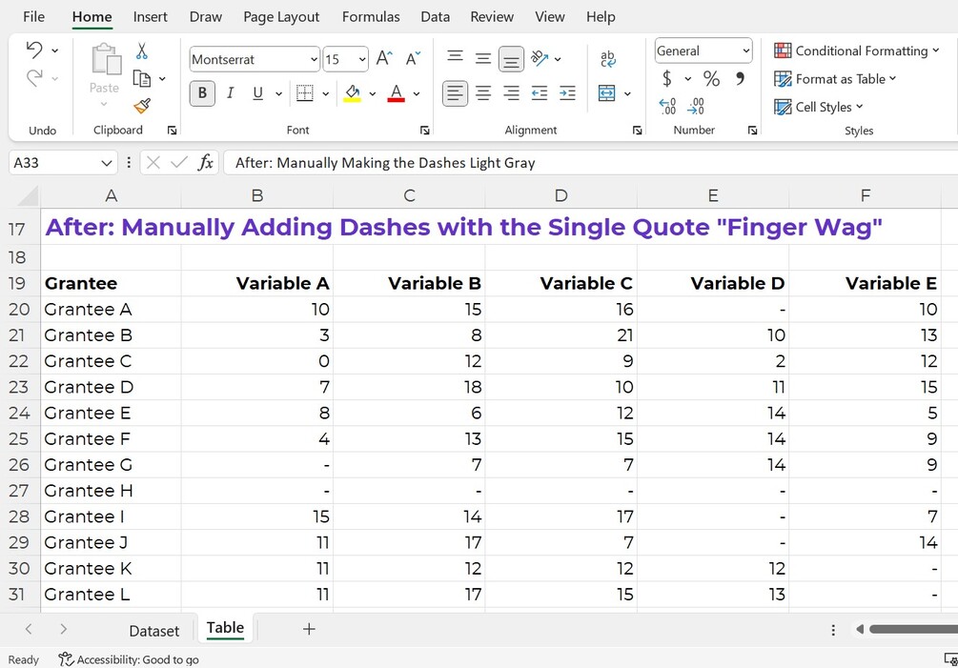Viewport: 958px width, 668px height.
Task: Click the Redo arrow icon
Action: click(x=34, y=77)
